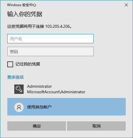The height and width of the screenshot is (138, 133).
Task: Focus the 密码 input field
Action: [x=50, y=51]
